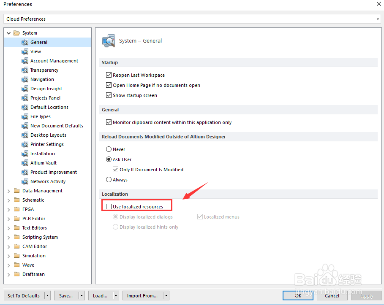Screen dimensions: 384x305
Task: Expand the Schematic node
Action: pyautogui.click(x=8, y=200)
